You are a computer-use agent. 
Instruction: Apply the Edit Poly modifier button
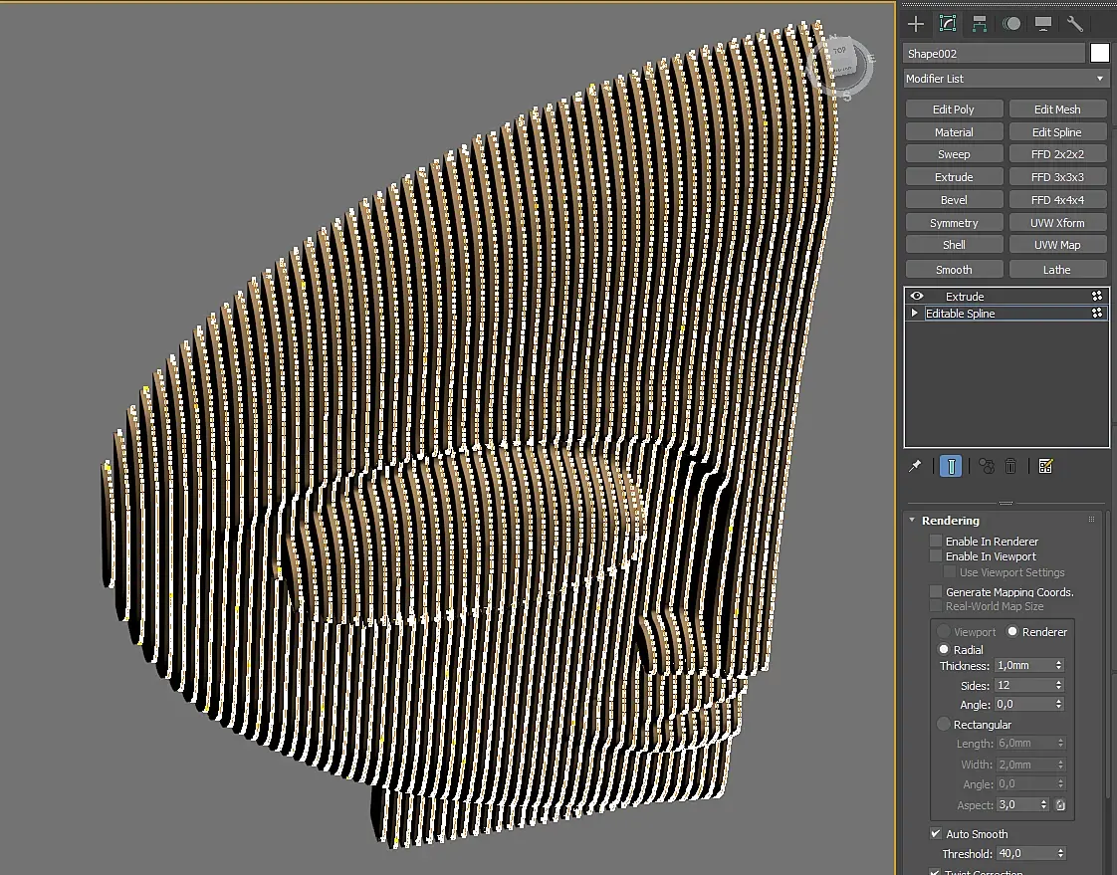(x=954, y=109)
